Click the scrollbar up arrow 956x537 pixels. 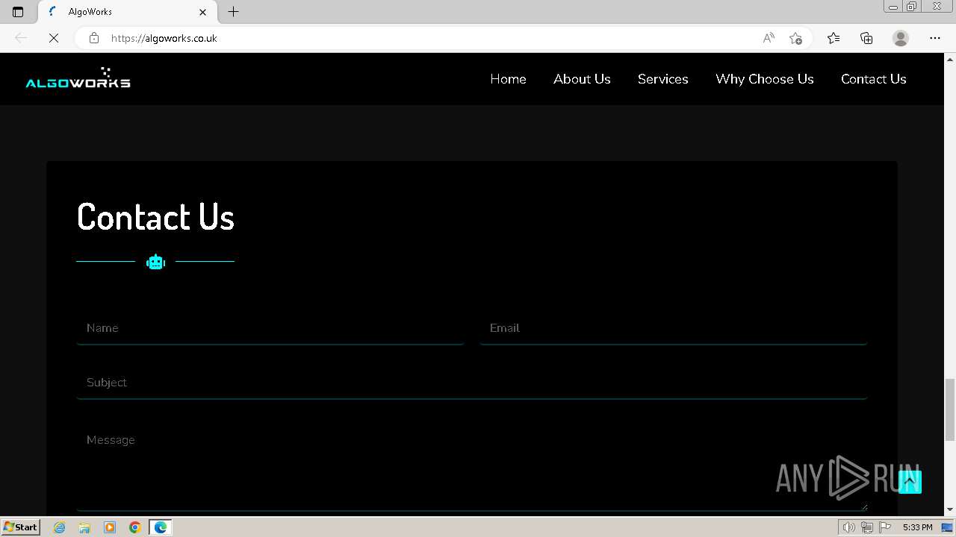click(950, 58)
